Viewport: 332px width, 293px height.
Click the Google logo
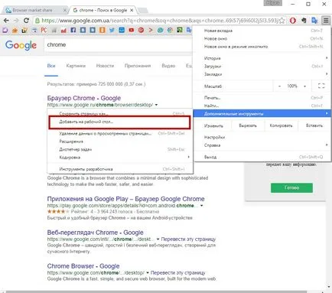click(21, 46)
